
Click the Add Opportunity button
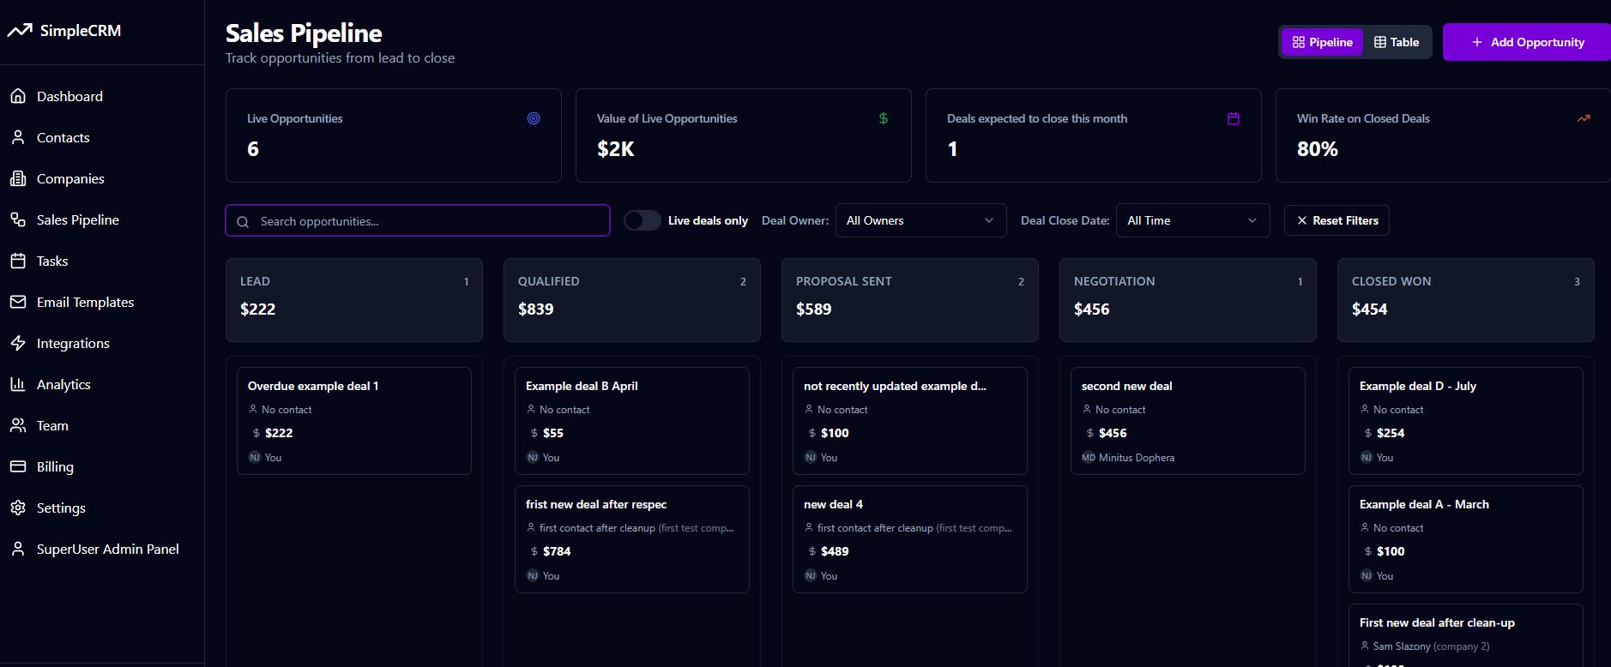(x=1528, y=42)
